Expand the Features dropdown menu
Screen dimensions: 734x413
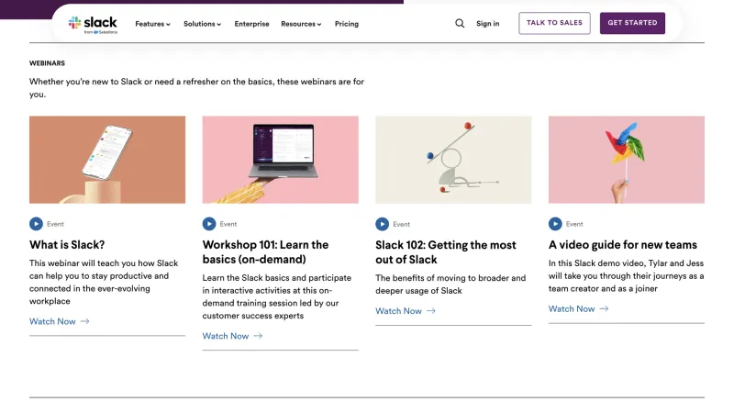pyautogui.click(x=152, y=24)
